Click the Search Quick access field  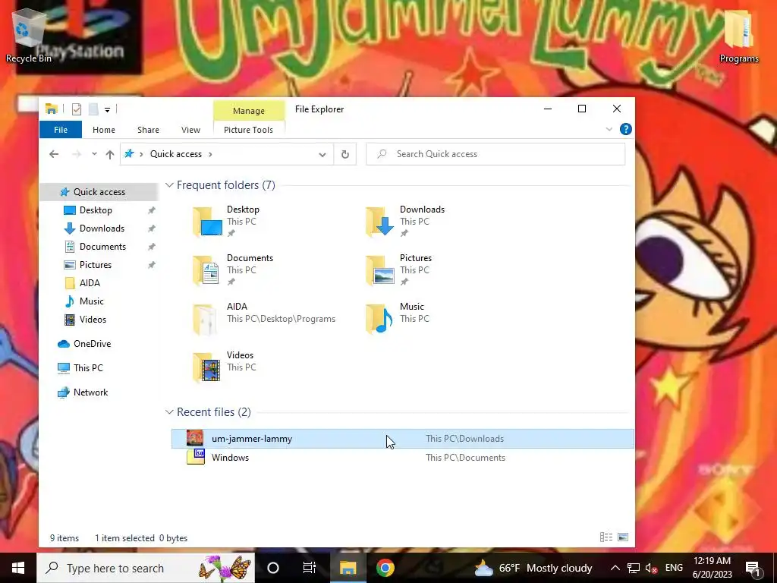coord(495,154)
